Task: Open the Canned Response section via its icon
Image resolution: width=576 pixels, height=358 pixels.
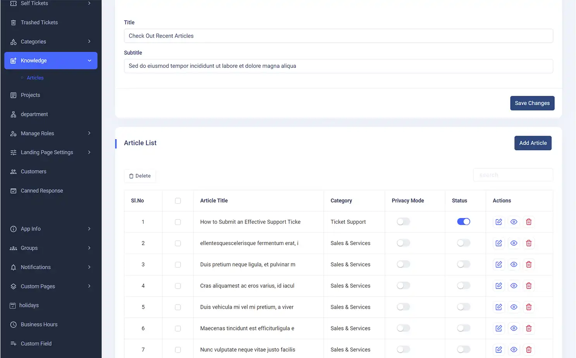Action: [14, 190]
